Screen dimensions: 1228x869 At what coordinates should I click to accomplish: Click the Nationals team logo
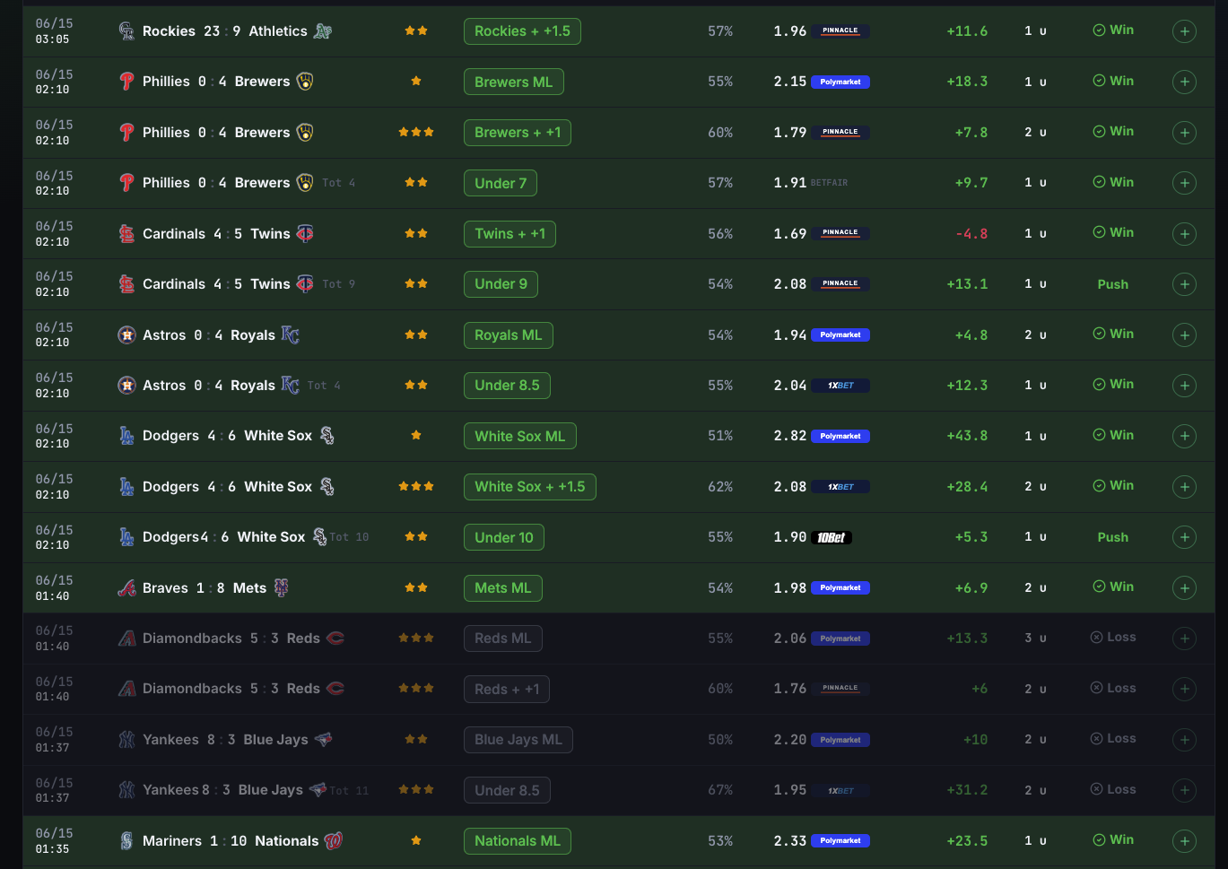333,841
